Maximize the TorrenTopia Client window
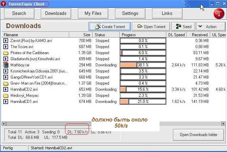This screenshot has width=227, height=152. click(x=218, y=4)
